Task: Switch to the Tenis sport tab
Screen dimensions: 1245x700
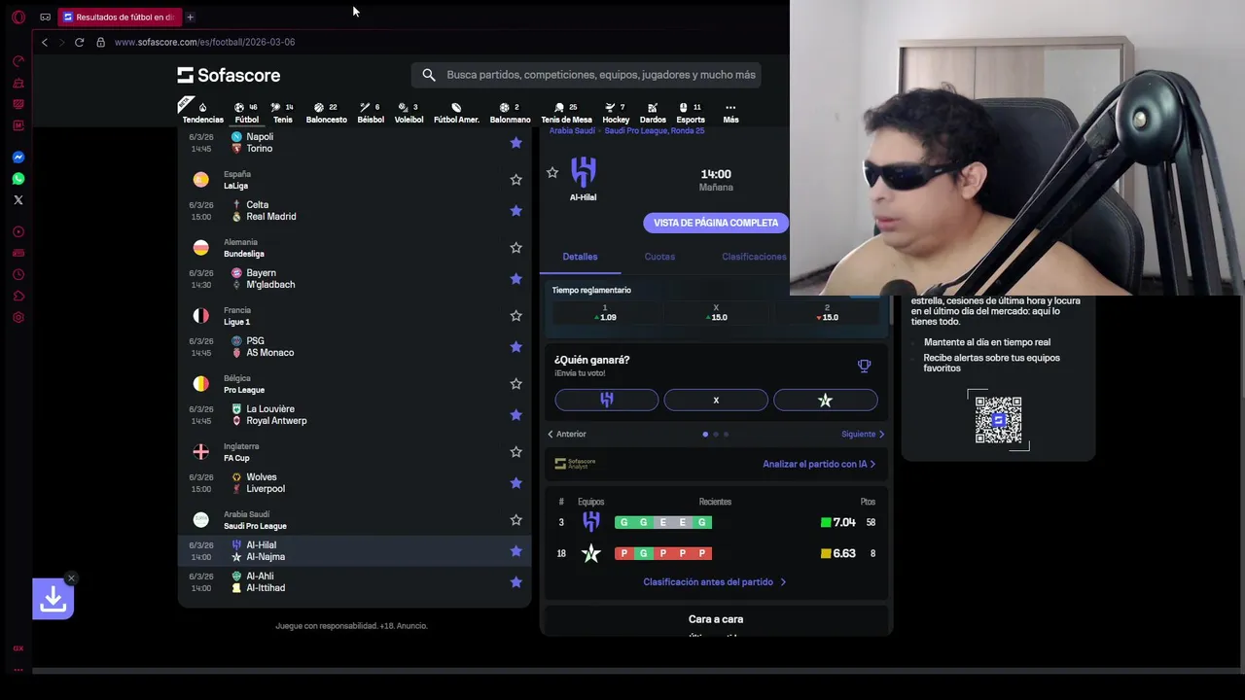Action: [x=282, y=113]
